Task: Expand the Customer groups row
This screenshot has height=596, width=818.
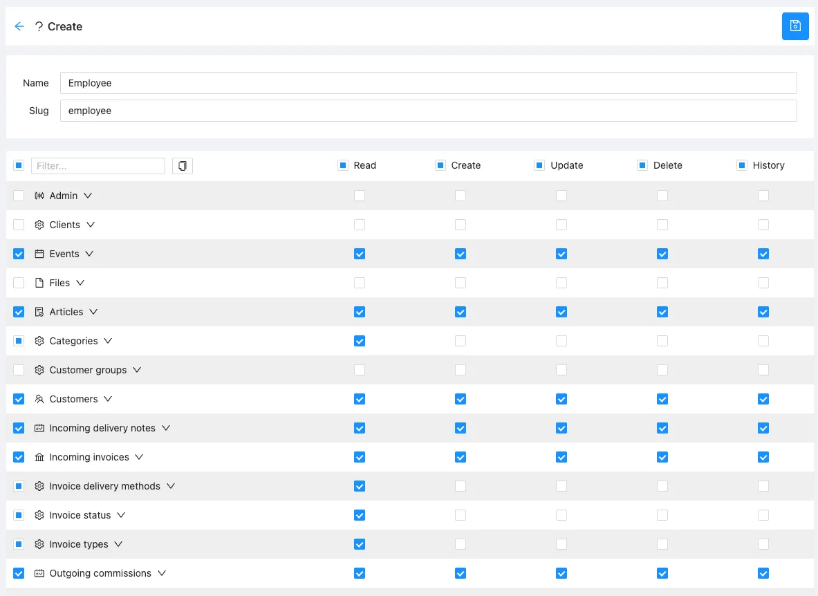Action: click(138, 370)
